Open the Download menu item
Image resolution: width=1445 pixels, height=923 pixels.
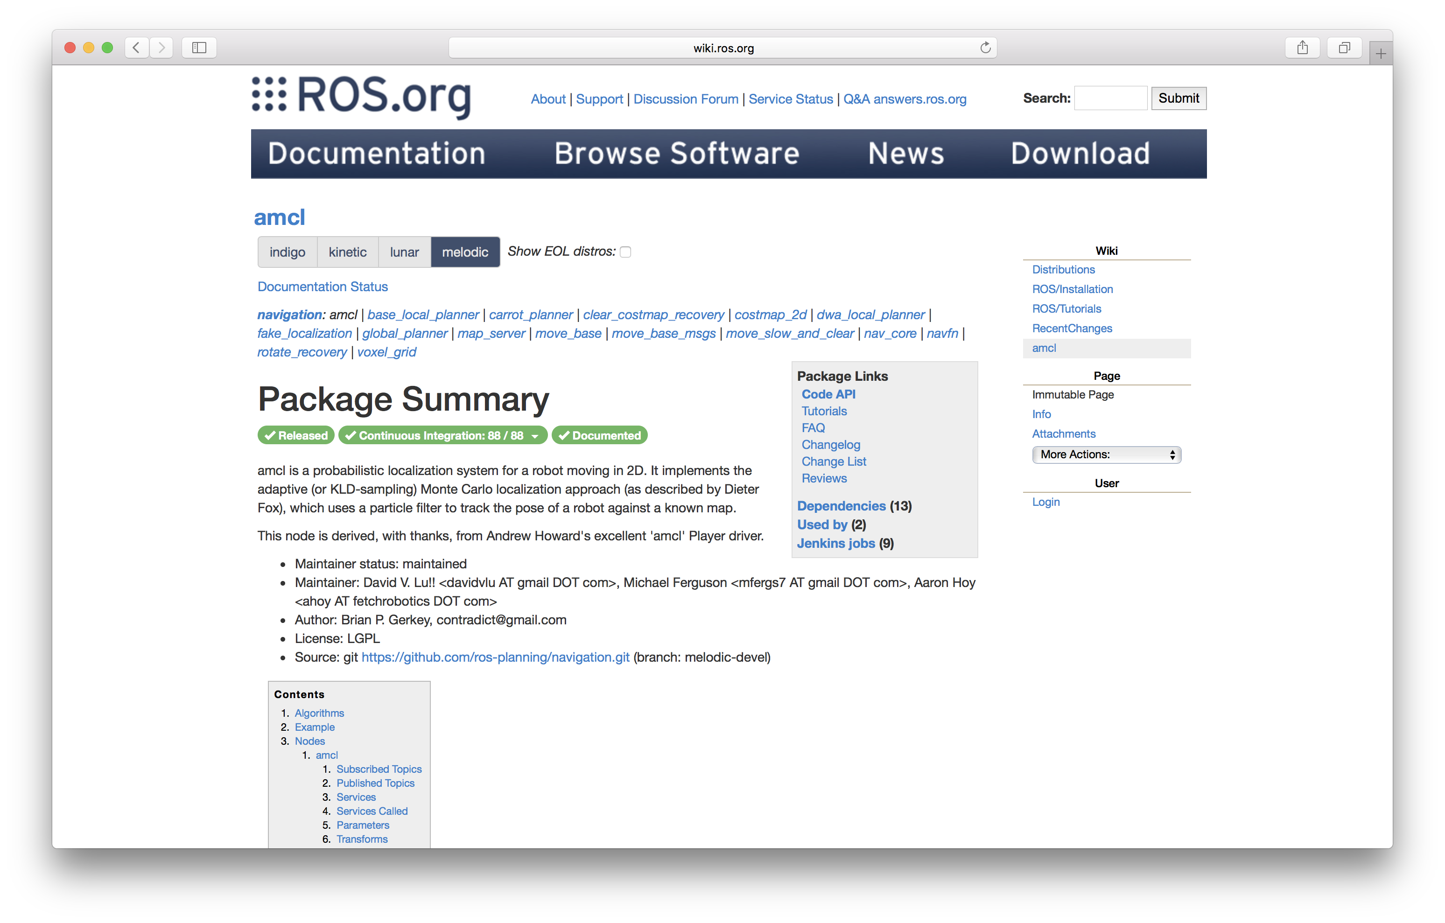[x=1080, y=154]
